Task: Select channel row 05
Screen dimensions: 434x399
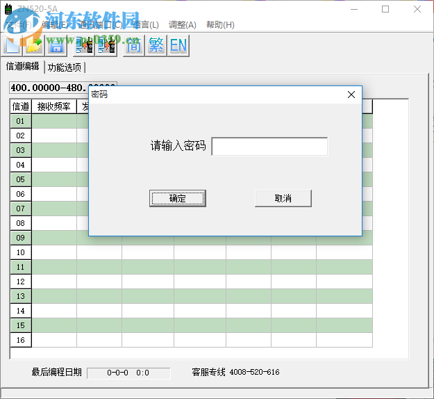Action: 20,179
